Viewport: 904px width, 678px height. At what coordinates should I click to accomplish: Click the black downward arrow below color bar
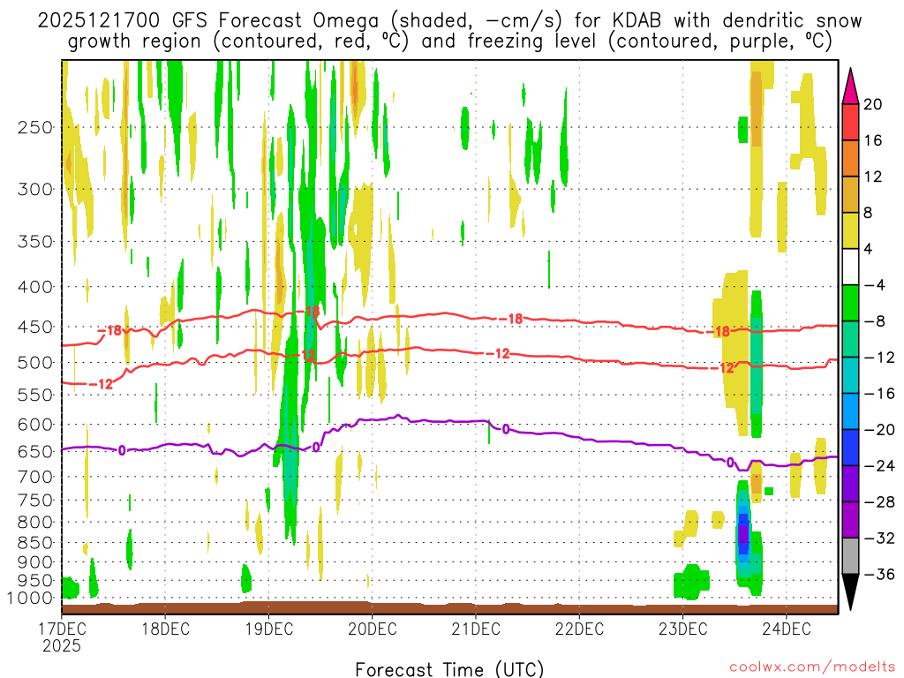[850, 592]
